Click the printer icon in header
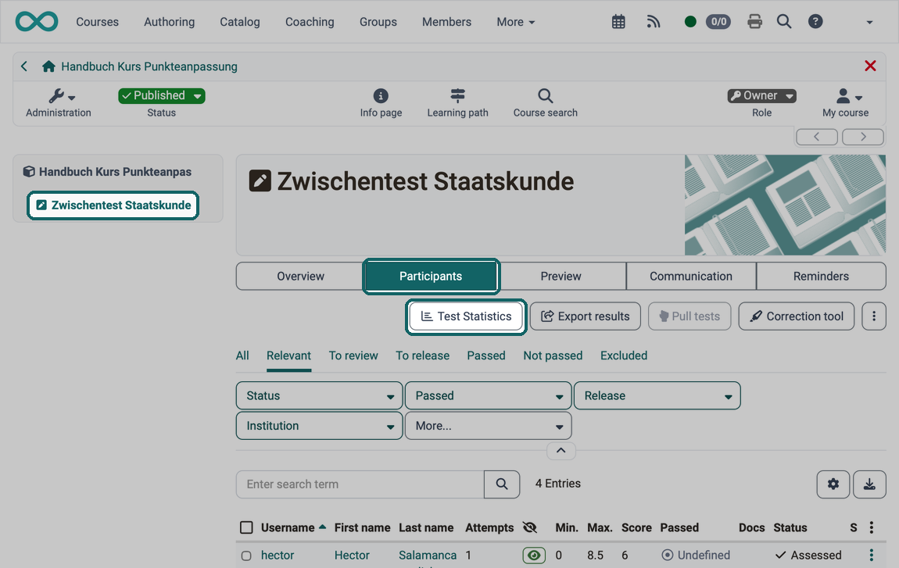 [x=754, y=22]
